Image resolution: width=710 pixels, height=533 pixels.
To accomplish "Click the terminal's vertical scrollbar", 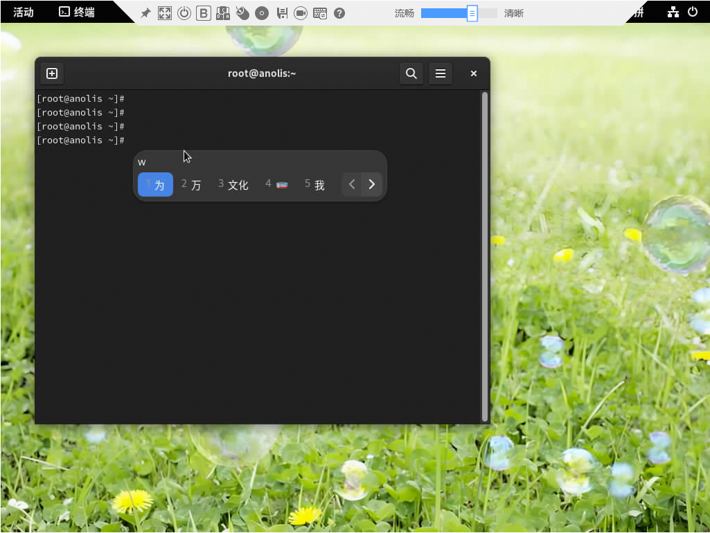I will [x=484, y=256].
